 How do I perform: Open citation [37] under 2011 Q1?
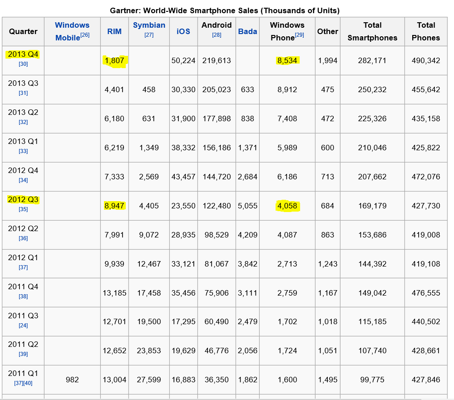coord(19,383)
